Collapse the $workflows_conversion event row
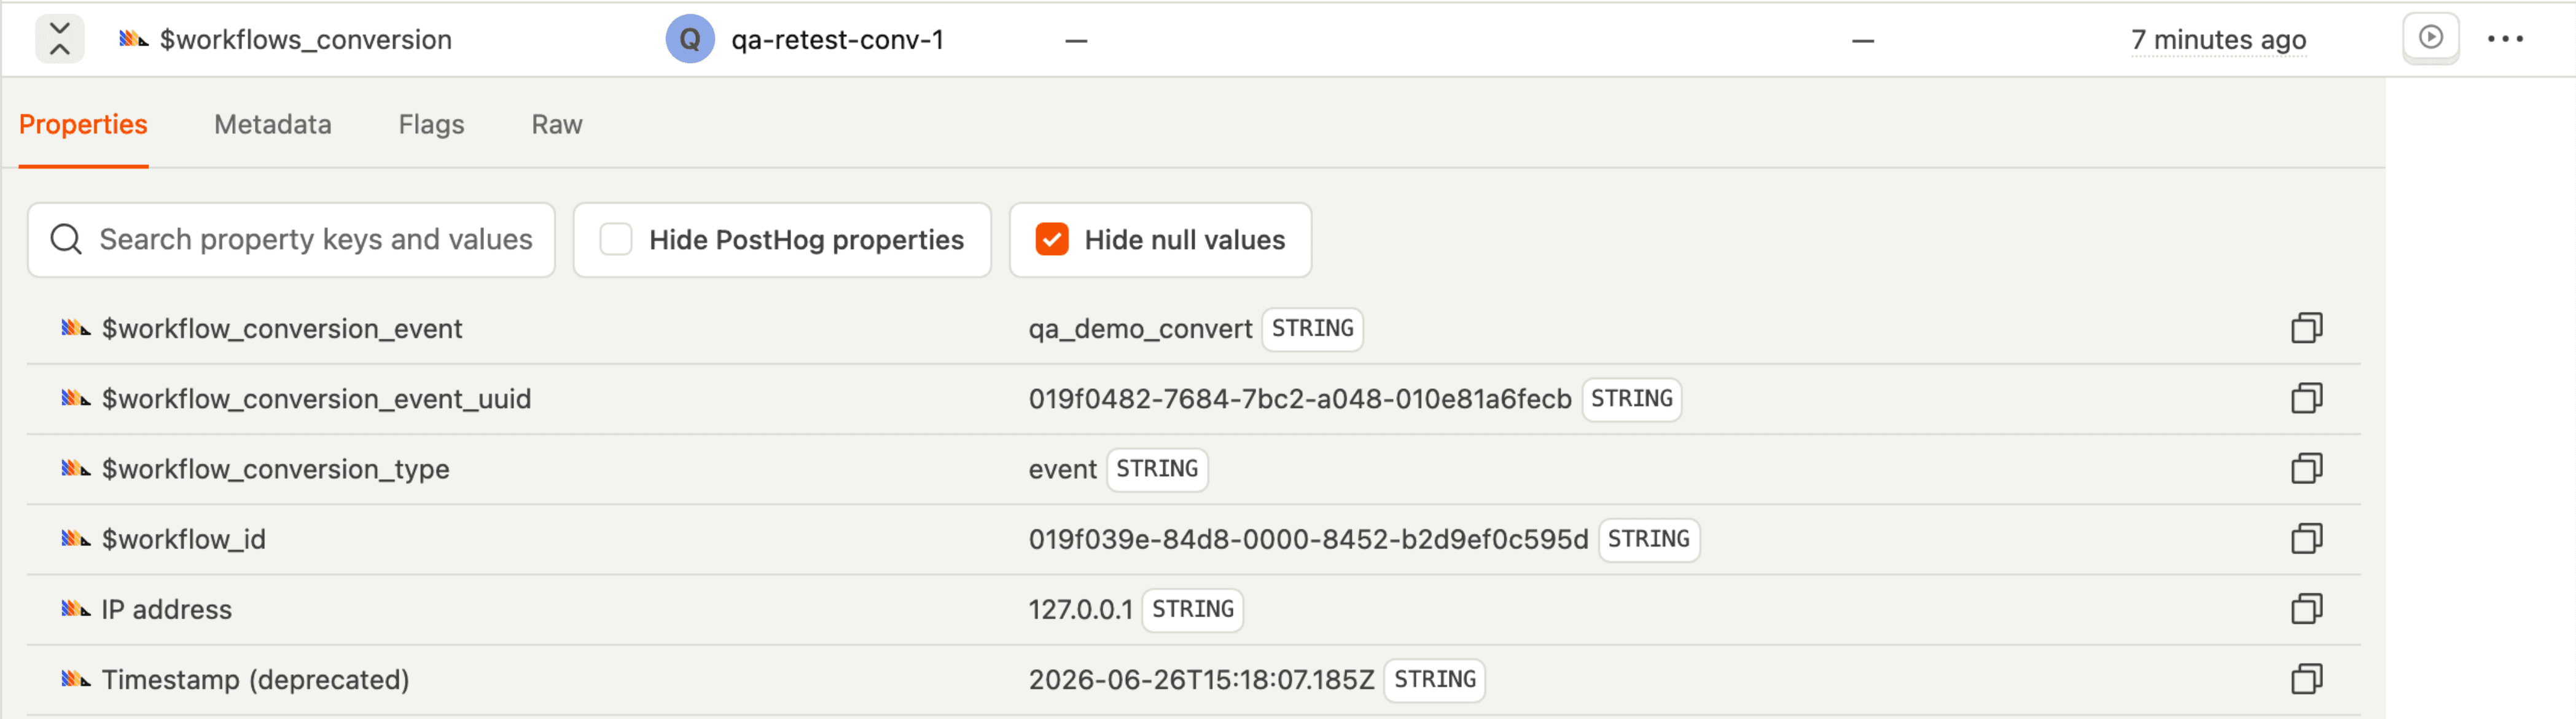 pyautogui.click(x=60, y=39)
